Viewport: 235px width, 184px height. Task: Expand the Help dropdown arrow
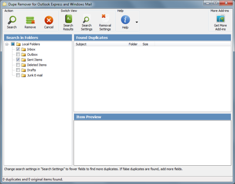click(x=137, y=22)
